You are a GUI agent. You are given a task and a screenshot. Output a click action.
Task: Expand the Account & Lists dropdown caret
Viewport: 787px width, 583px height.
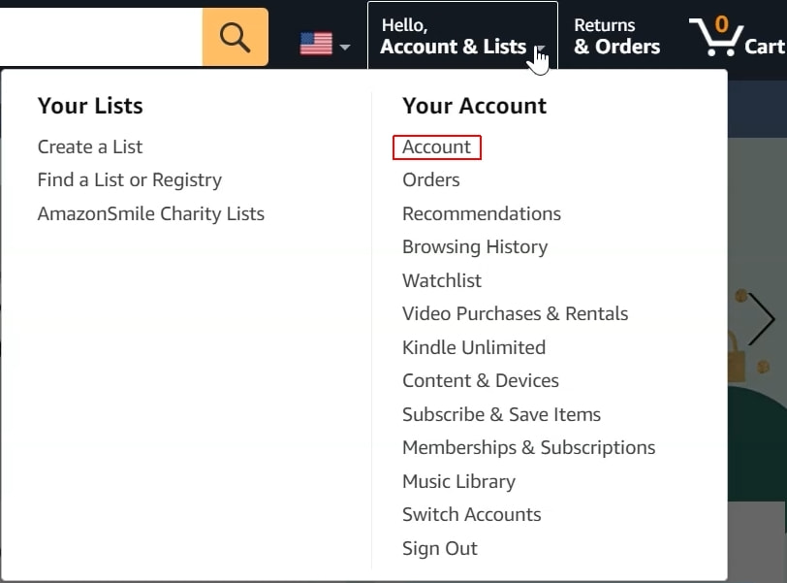[x=539, y=49]
